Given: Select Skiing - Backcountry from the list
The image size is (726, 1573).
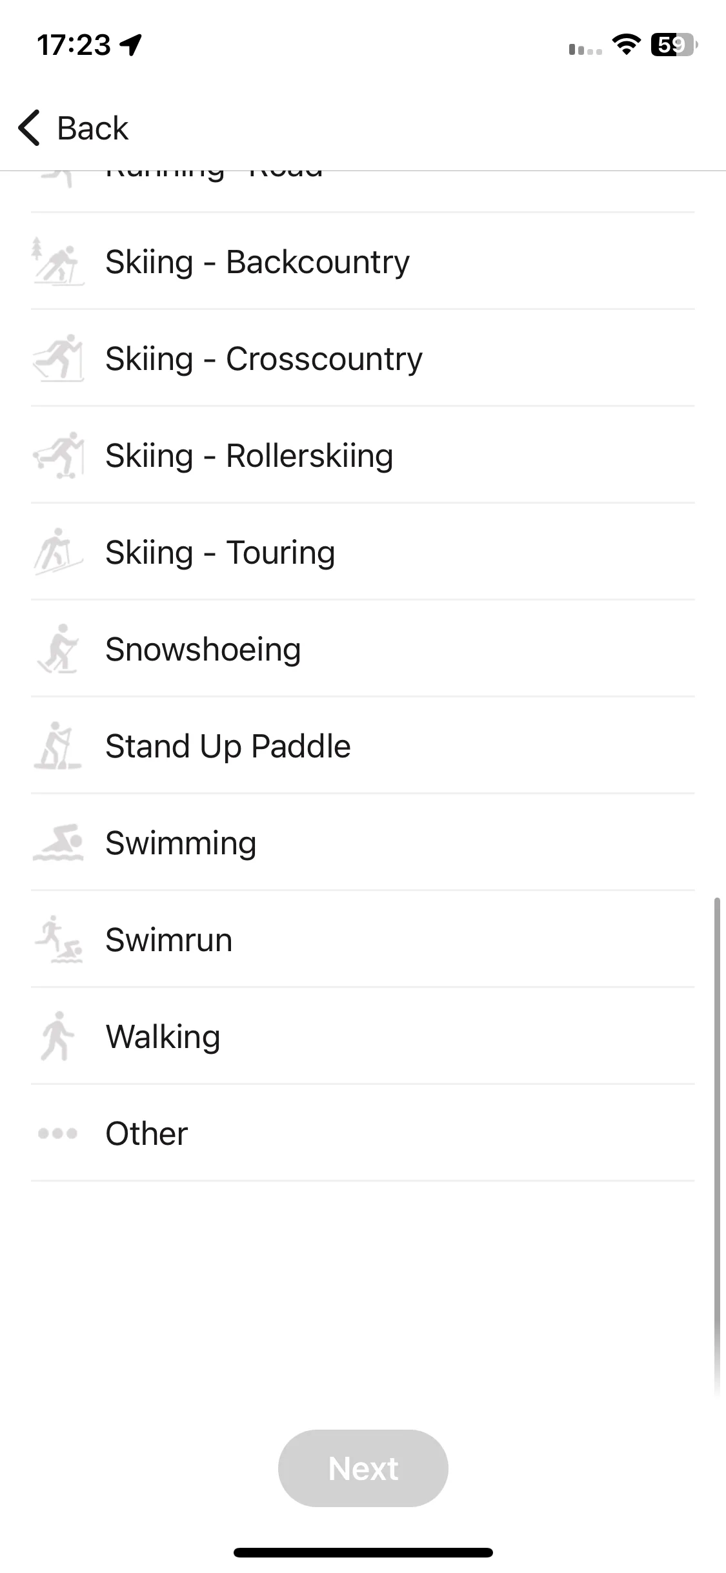Looking at the screenshot, I should coord(363,262).
